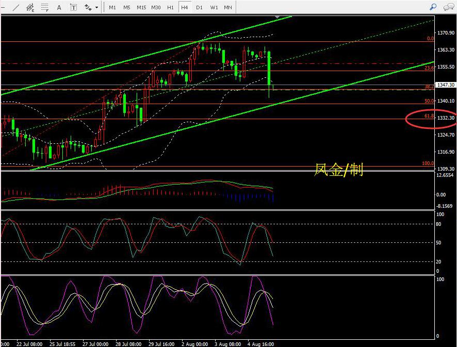Switch to D1 timeframe
The image size is (457, 347).
pyautogui.click(x=199, y=7)
